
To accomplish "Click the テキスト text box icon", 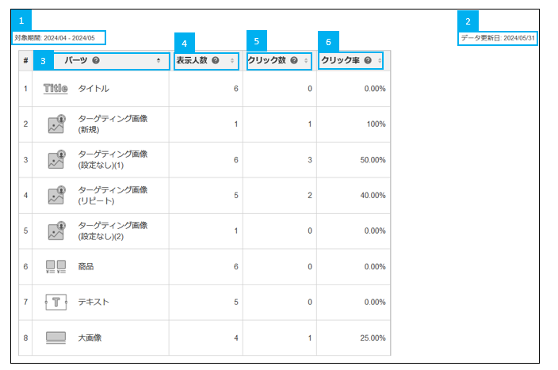I will click(x=55, y=302).
